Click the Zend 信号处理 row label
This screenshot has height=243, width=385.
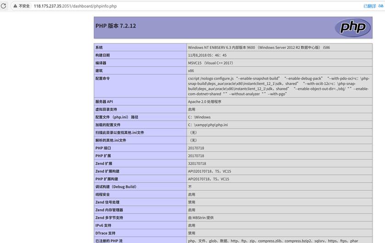(107, 202)
